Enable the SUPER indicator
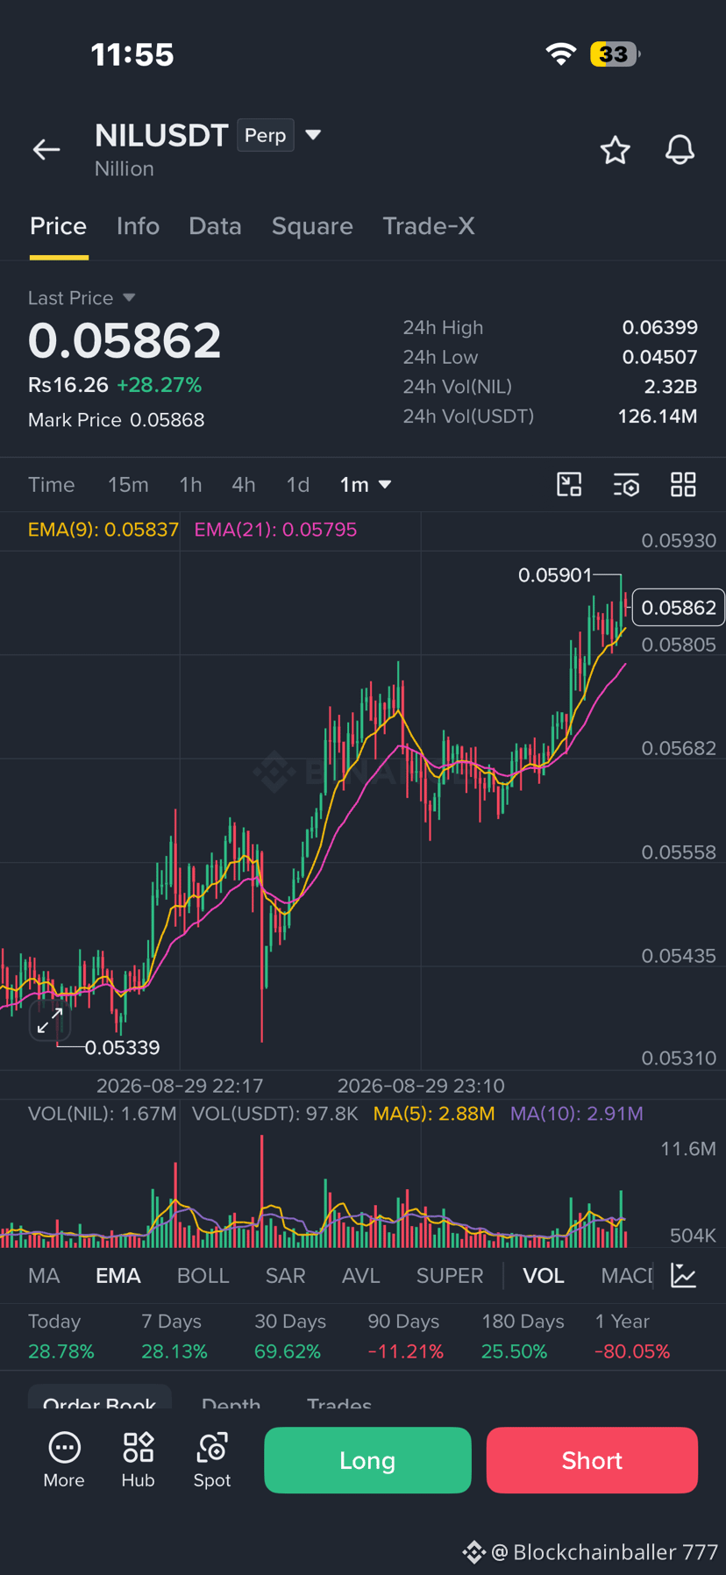Screen dimensions: 726x1575 450,1276
